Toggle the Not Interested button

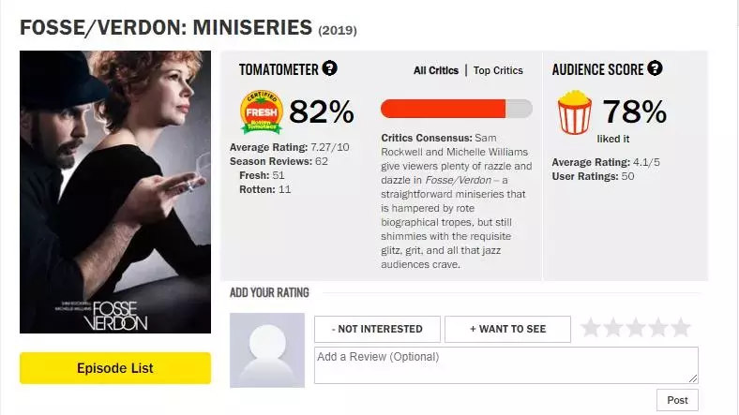point(378,330)
